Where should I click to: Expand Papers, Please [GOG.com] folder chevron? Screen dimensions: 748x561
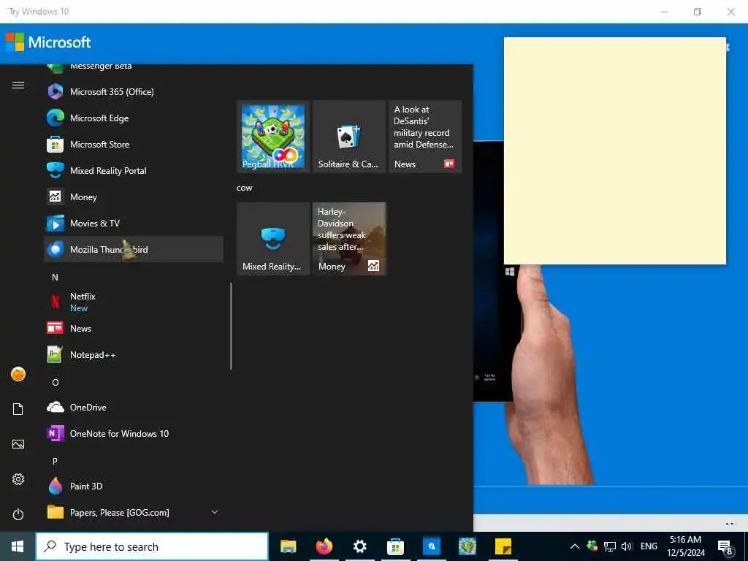click(215, 512)
